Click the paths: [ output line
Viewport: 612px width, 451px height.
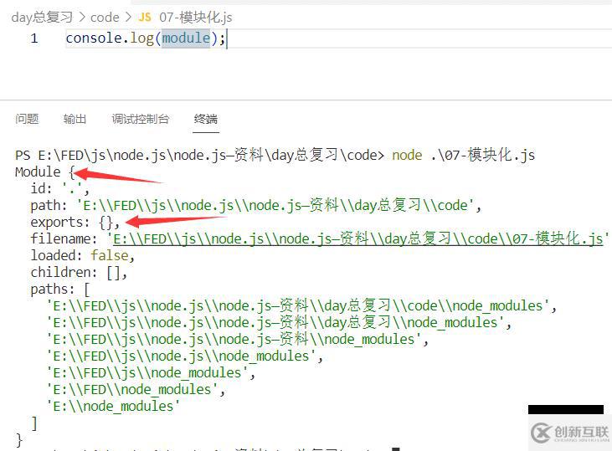click(60, 290)
